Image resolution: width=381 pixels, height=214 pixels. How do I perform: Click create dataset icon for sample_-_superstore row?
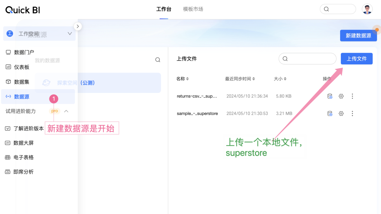(x=330, y=113)
